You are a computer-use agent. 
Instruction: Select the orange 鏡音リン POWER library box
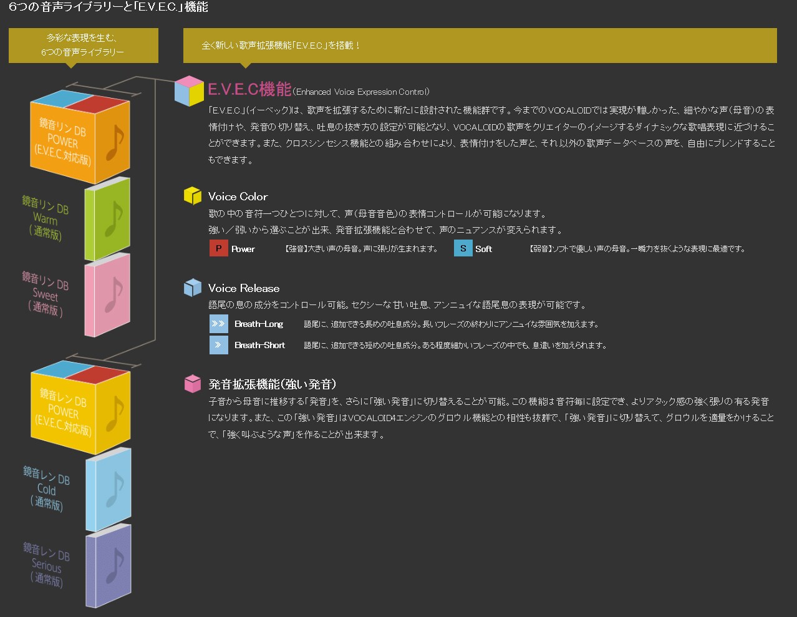coord(80,137)
